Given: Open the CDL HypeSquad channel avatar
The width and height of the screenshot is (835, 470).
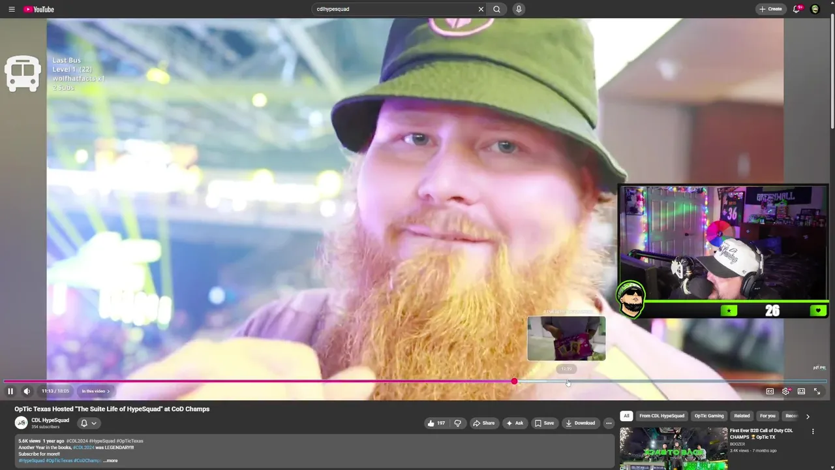Looking at the screenshot, I should click(x=22, y=423).
